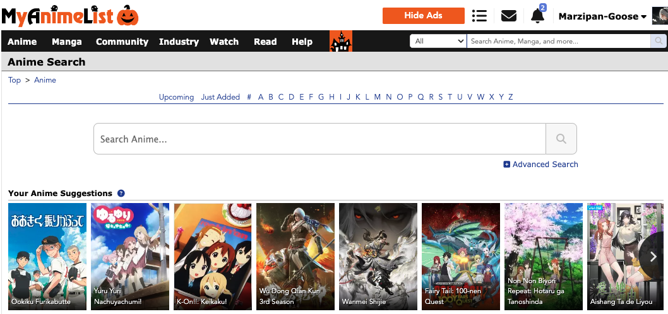Open Non Non Biyori Repeat suggestion
The width and height of the screenshot is (668, 314).
tap(544, 256)
